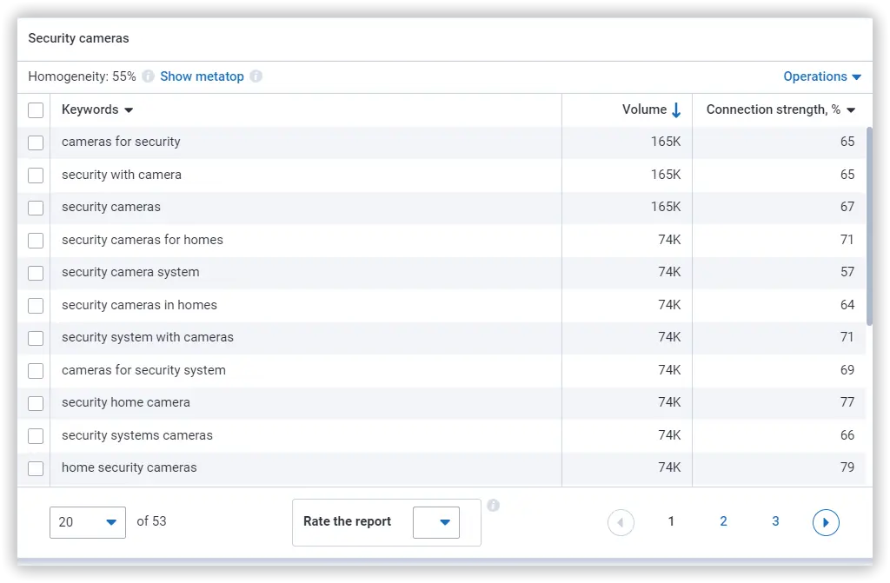Open the Rate the report dropdown
The height and width of the screenshot is (583, 890).
436,522
